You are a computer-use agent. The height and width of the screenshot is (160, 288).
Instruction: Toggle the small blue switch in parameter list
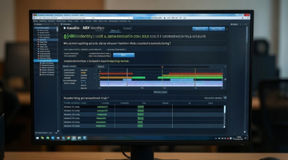[82, 83]
